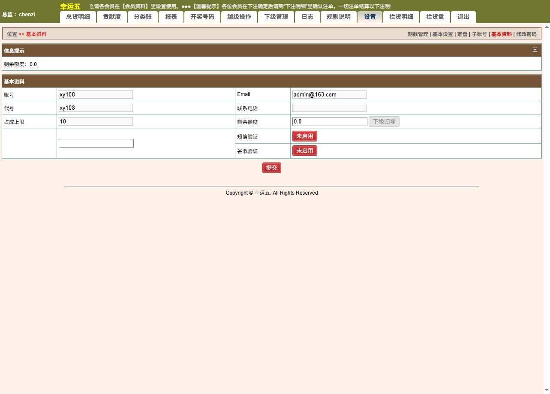Open the 期数管理 link
550x394 pixels.
pos(418,34)
